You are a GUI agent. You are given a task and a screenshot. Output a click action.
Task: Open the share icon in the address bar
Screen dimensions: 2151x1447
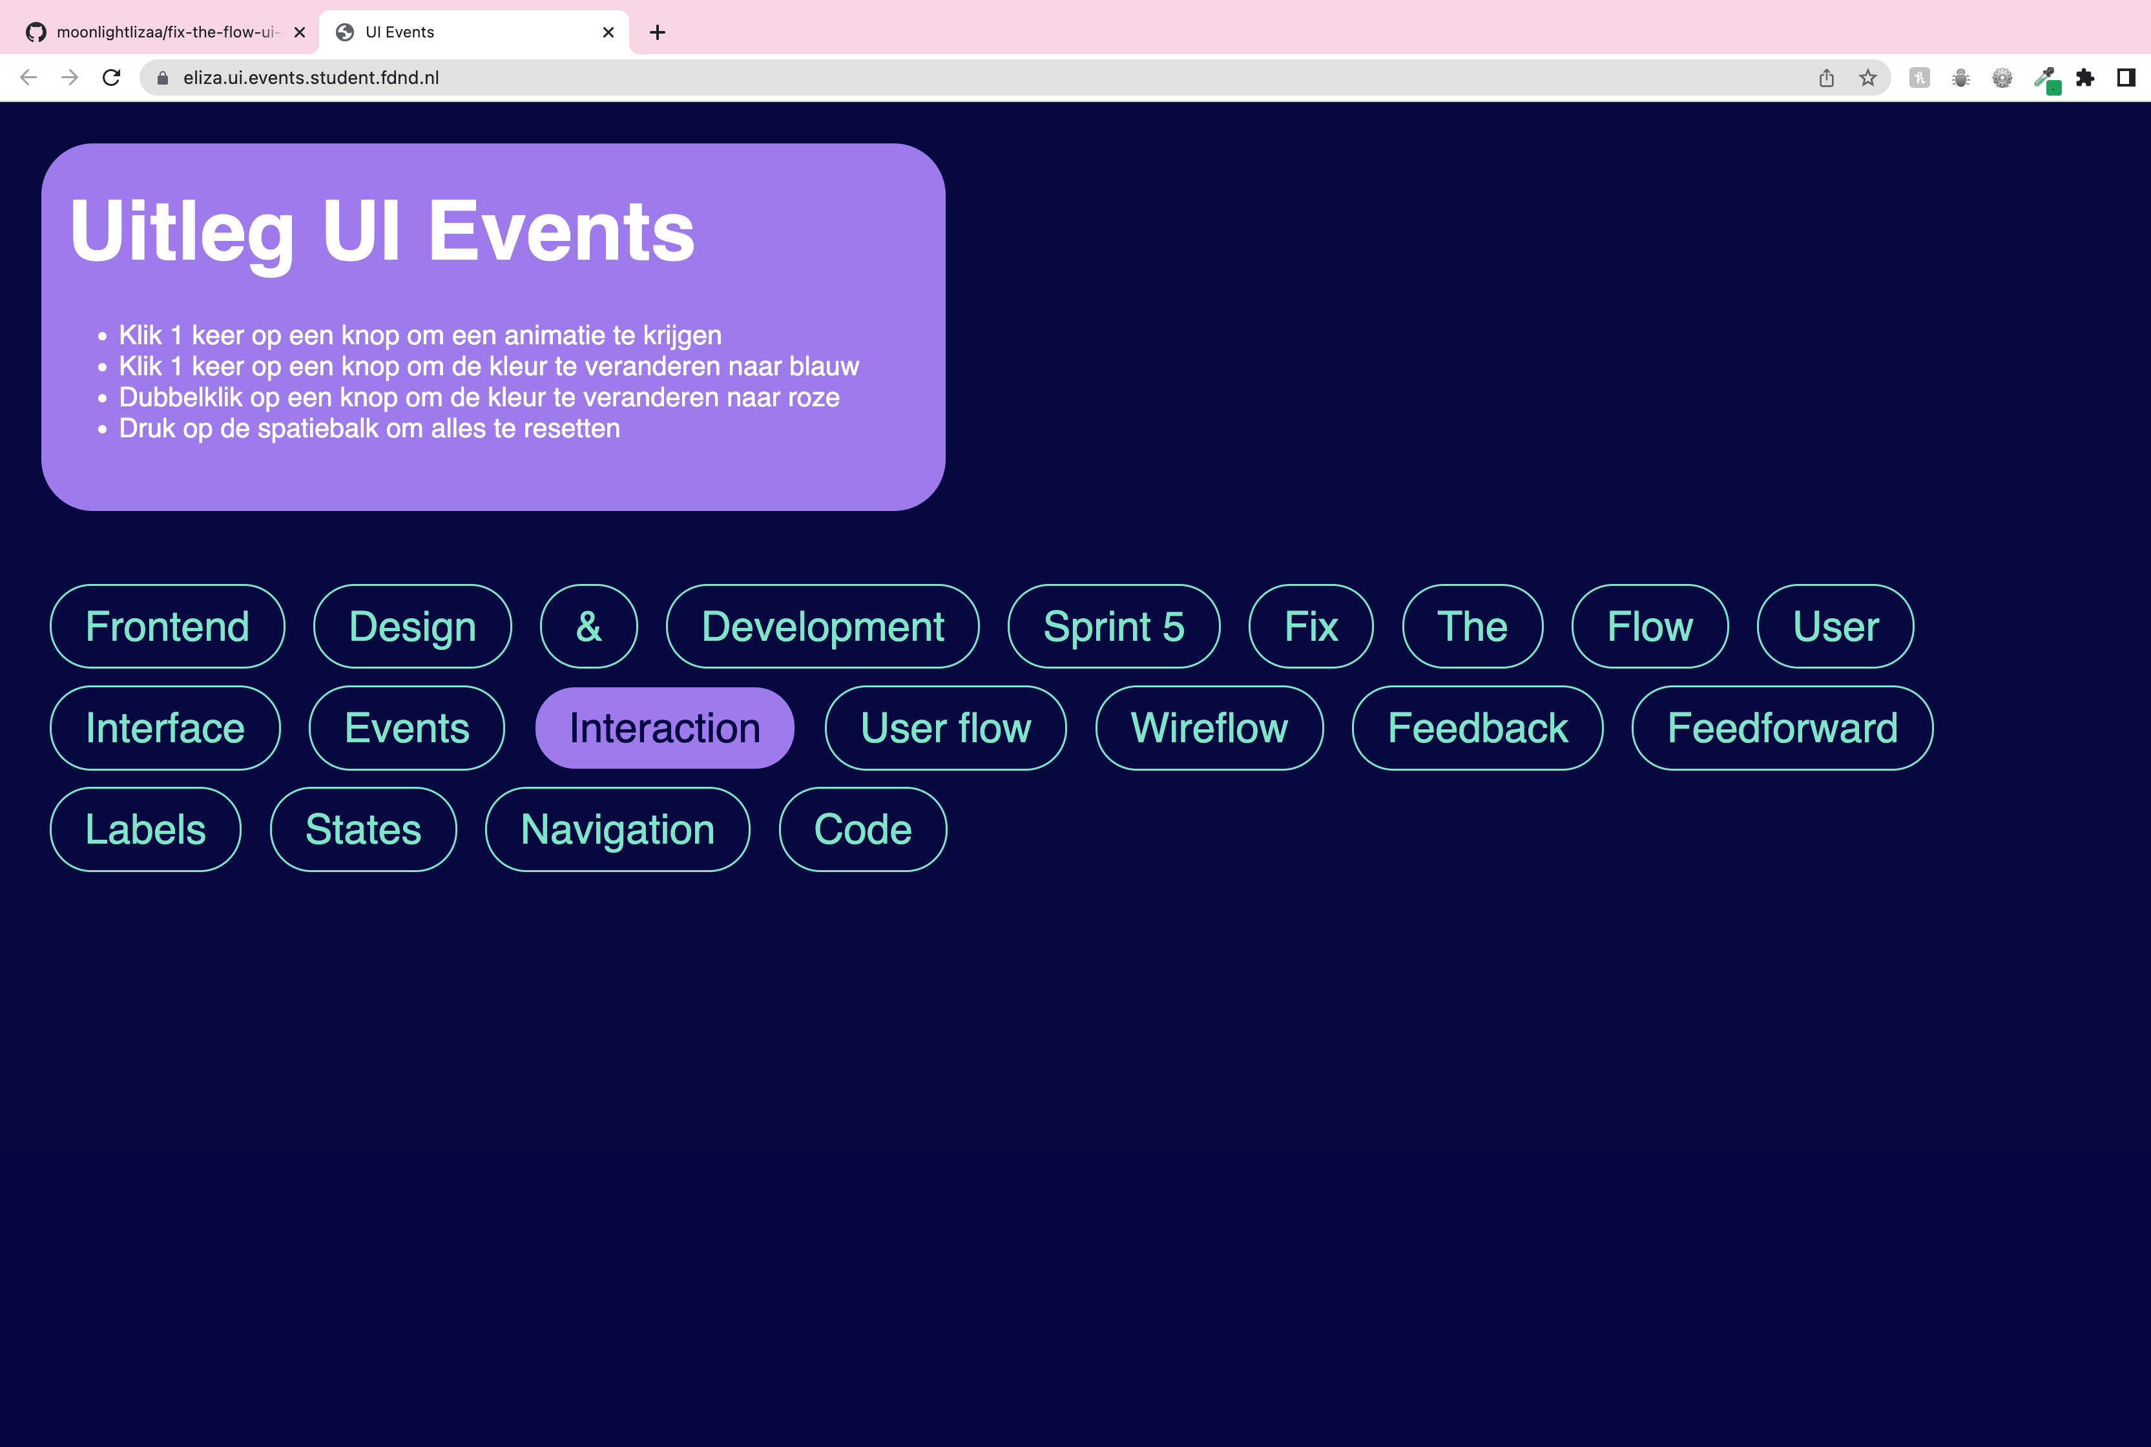coord(1826,78)
